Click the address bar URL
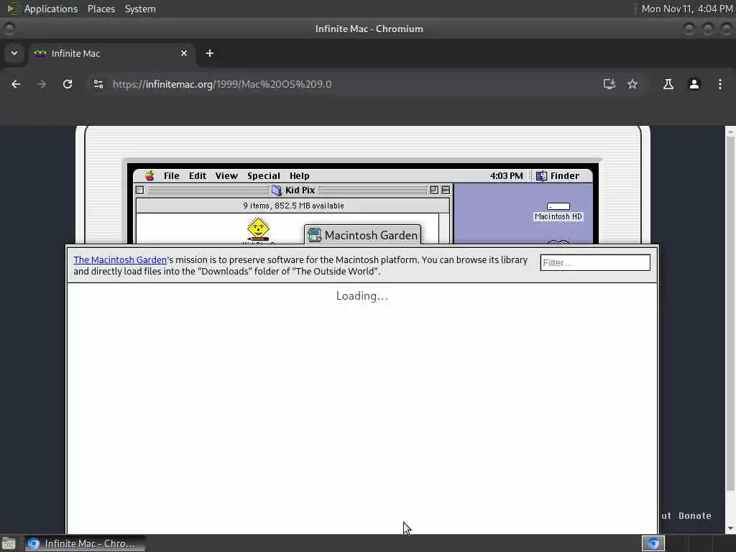Image resolution: width=736 pixels, height=552 pixels. 222,84
